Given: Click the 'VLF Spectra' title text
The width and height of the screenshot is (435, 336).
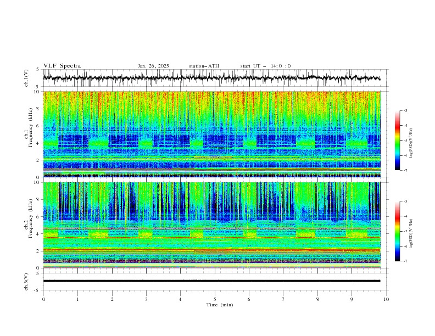Looking at the screenshot, I should pos(62,66).
